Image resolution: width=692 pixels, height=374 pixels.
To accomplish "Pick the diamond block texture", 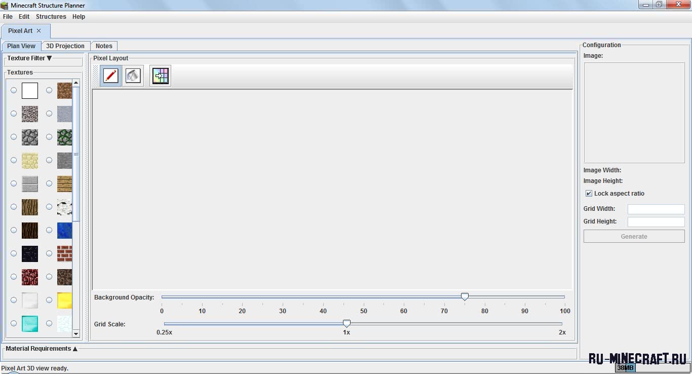I will 30,324.
